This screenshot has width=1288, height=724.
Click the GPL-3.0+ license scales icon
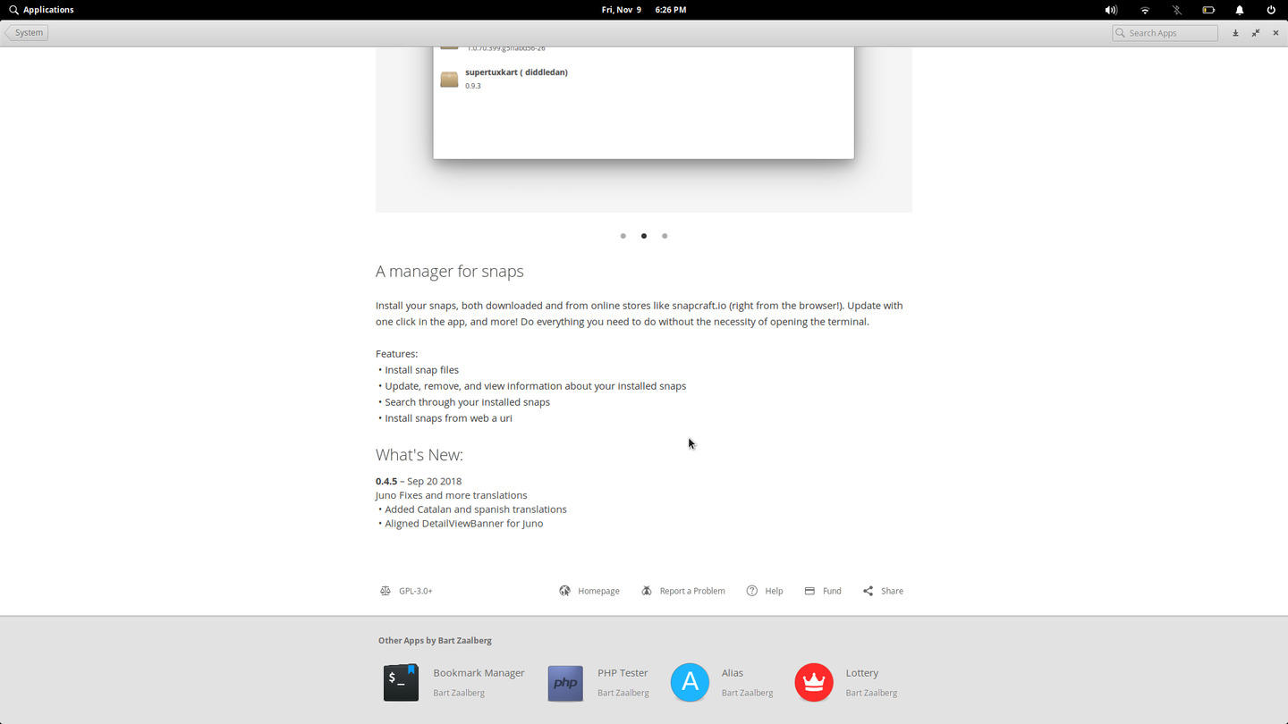pos(386,591)
